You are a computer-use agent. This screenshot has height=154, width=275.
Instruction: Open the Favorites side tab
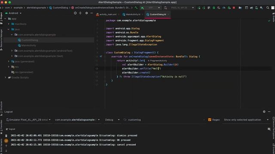coord(1,127)
